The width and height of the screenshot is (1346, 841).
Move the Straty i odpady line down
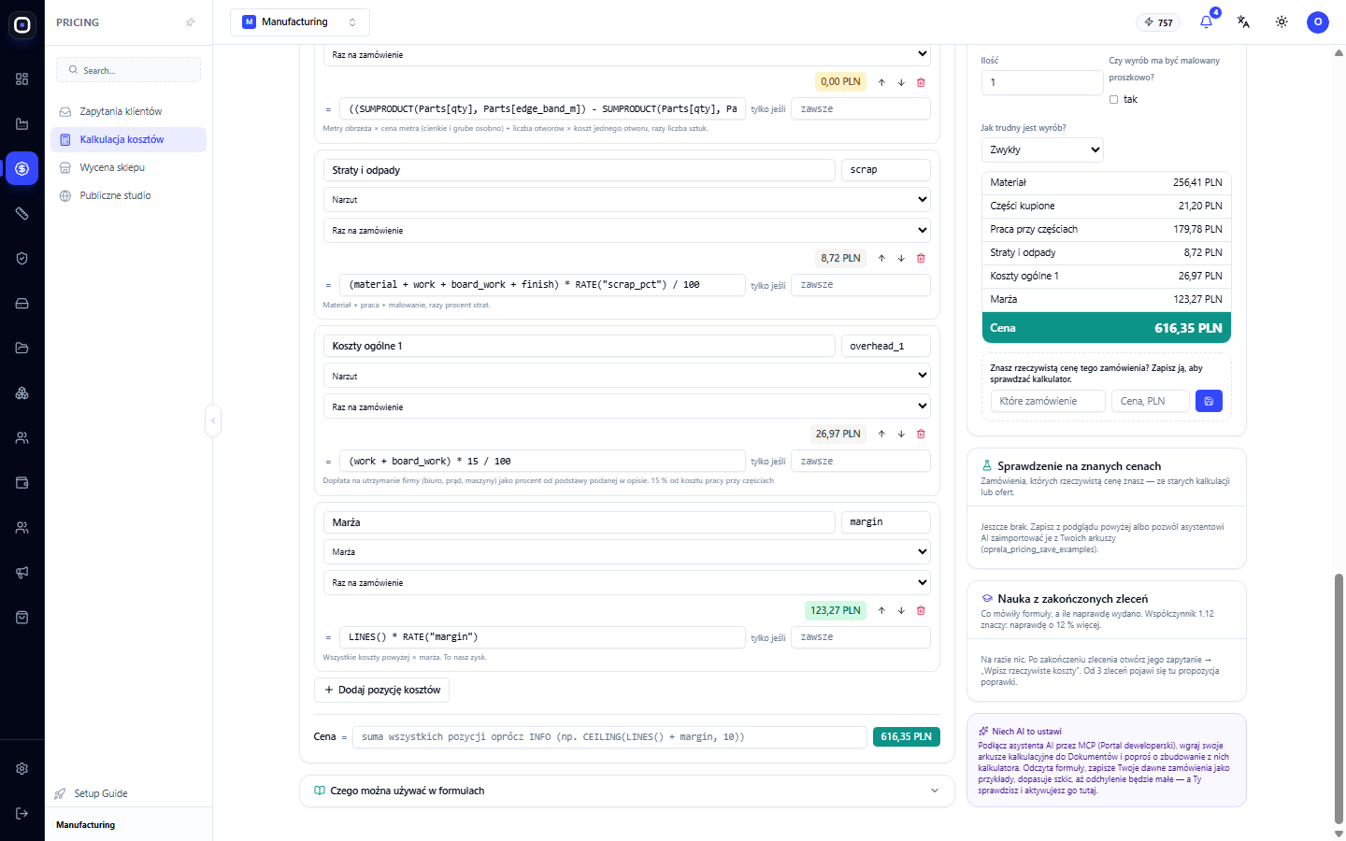tap(901, 258)
